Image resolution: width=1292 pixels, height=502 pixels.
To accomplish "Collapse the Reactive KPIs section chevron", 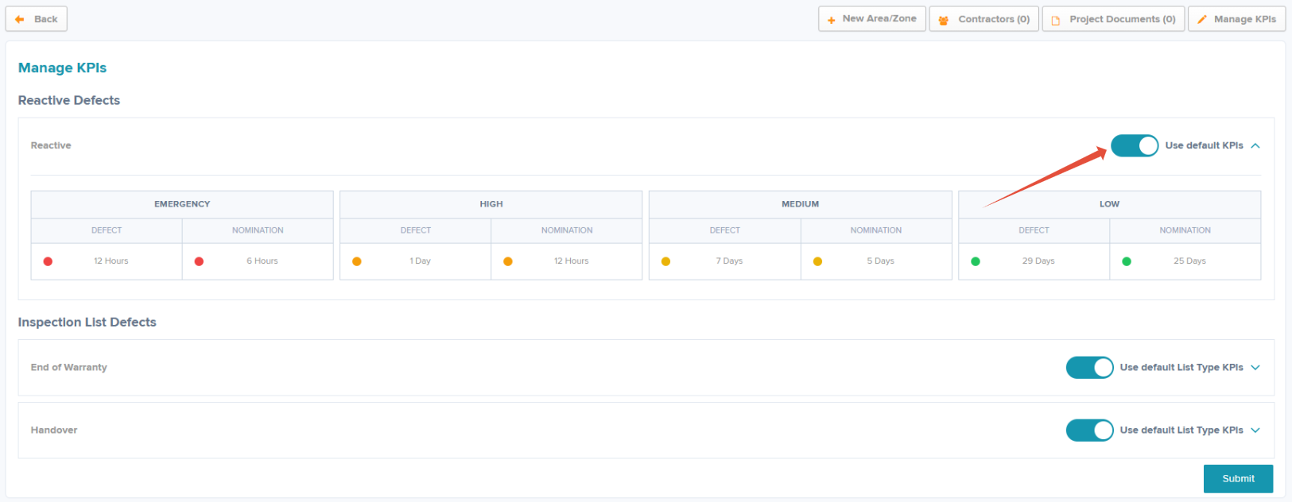I will pos(1255,145).
